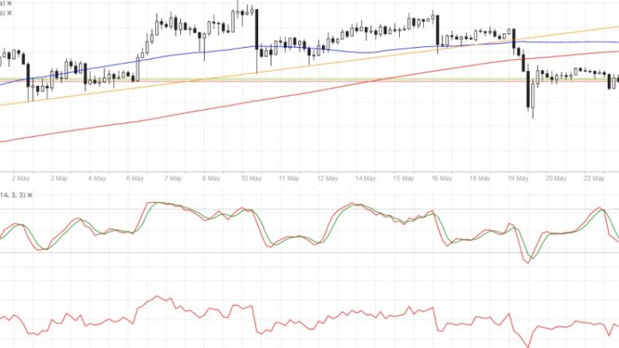
Task: Select the '2 May' date label
Action: (x=21, y=178)
